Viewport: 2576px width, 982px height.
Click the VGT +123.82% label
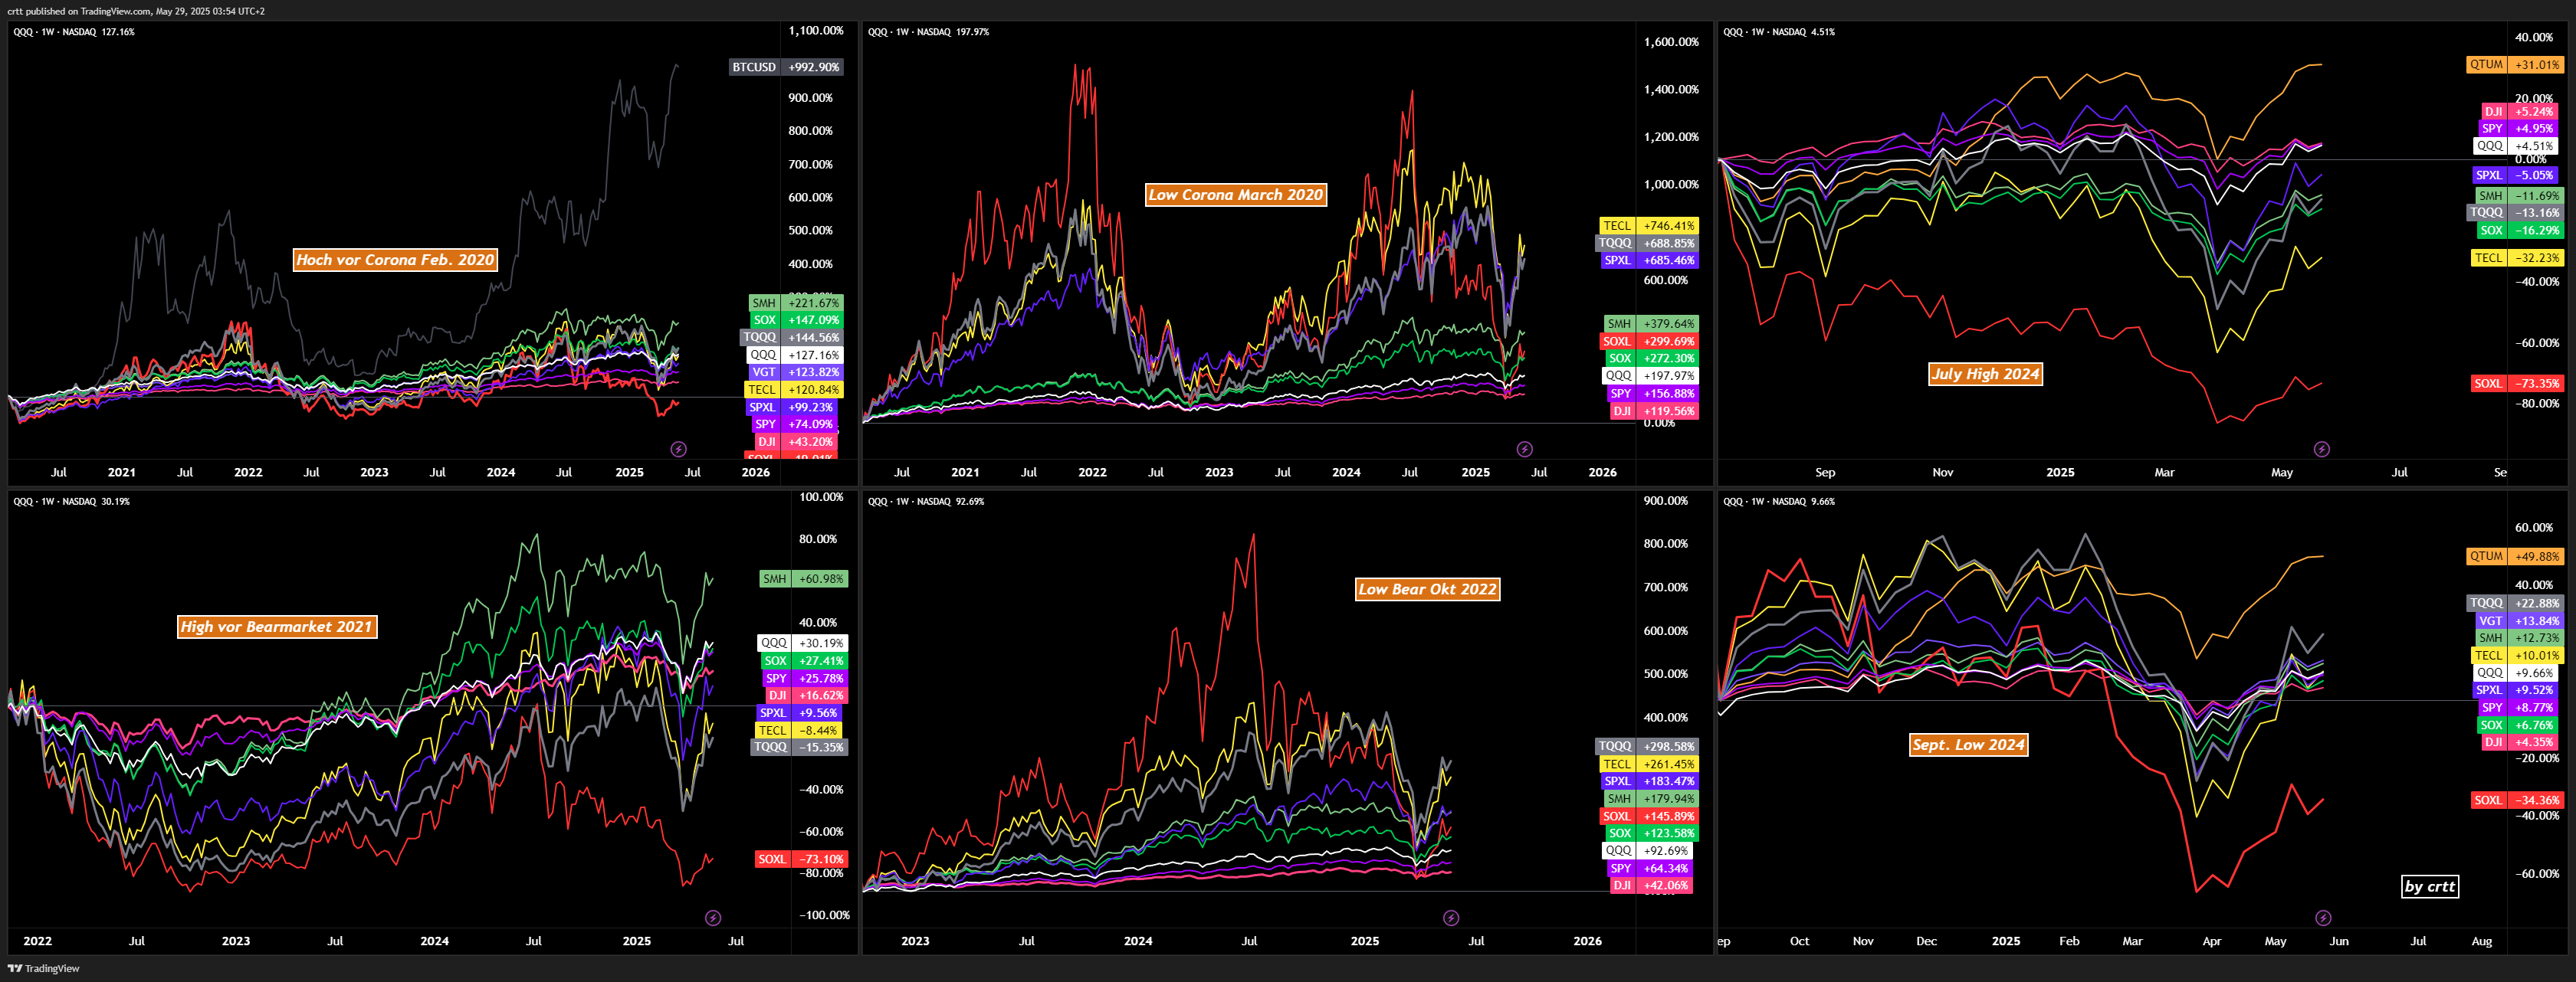796,372
